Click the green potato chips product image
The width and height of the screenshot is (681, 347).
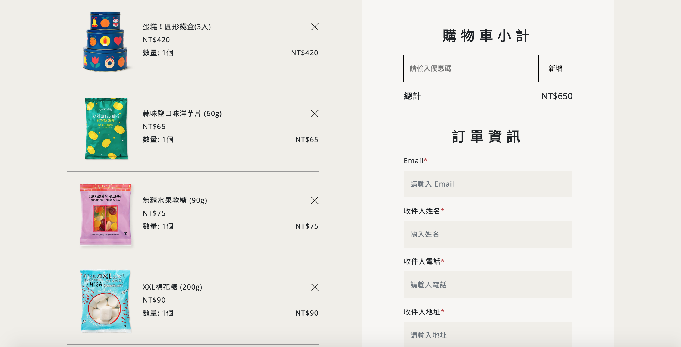pos(106,129)
